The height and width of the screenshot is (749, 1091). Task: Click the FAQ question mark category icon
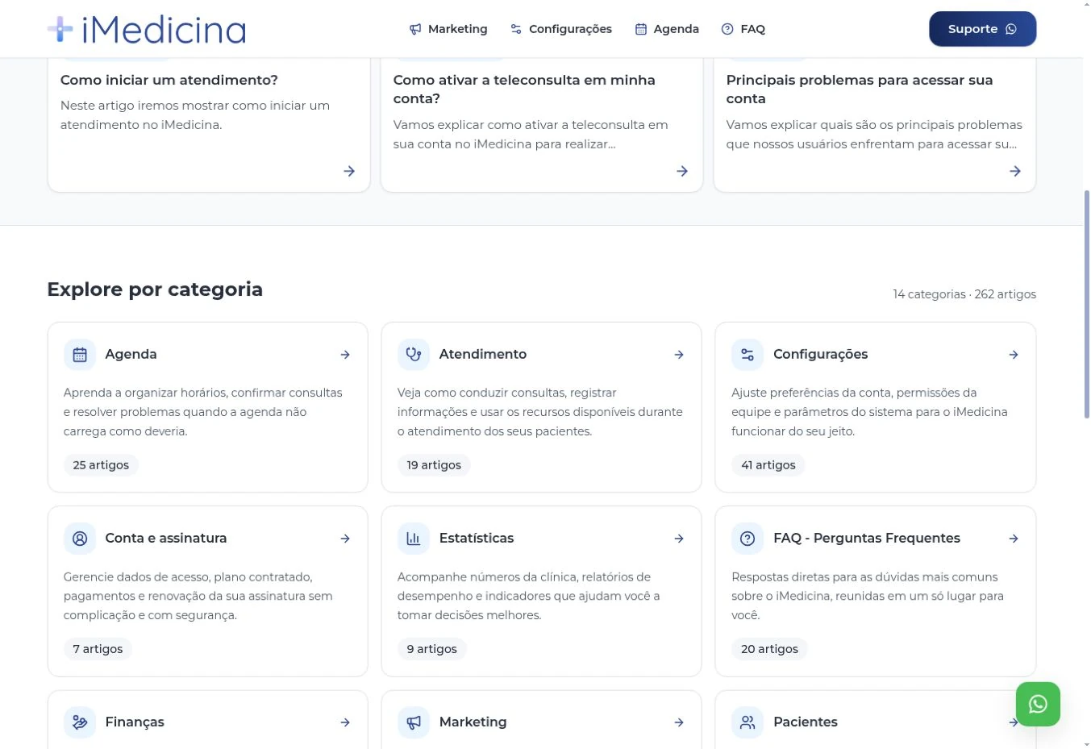[747, 539]
